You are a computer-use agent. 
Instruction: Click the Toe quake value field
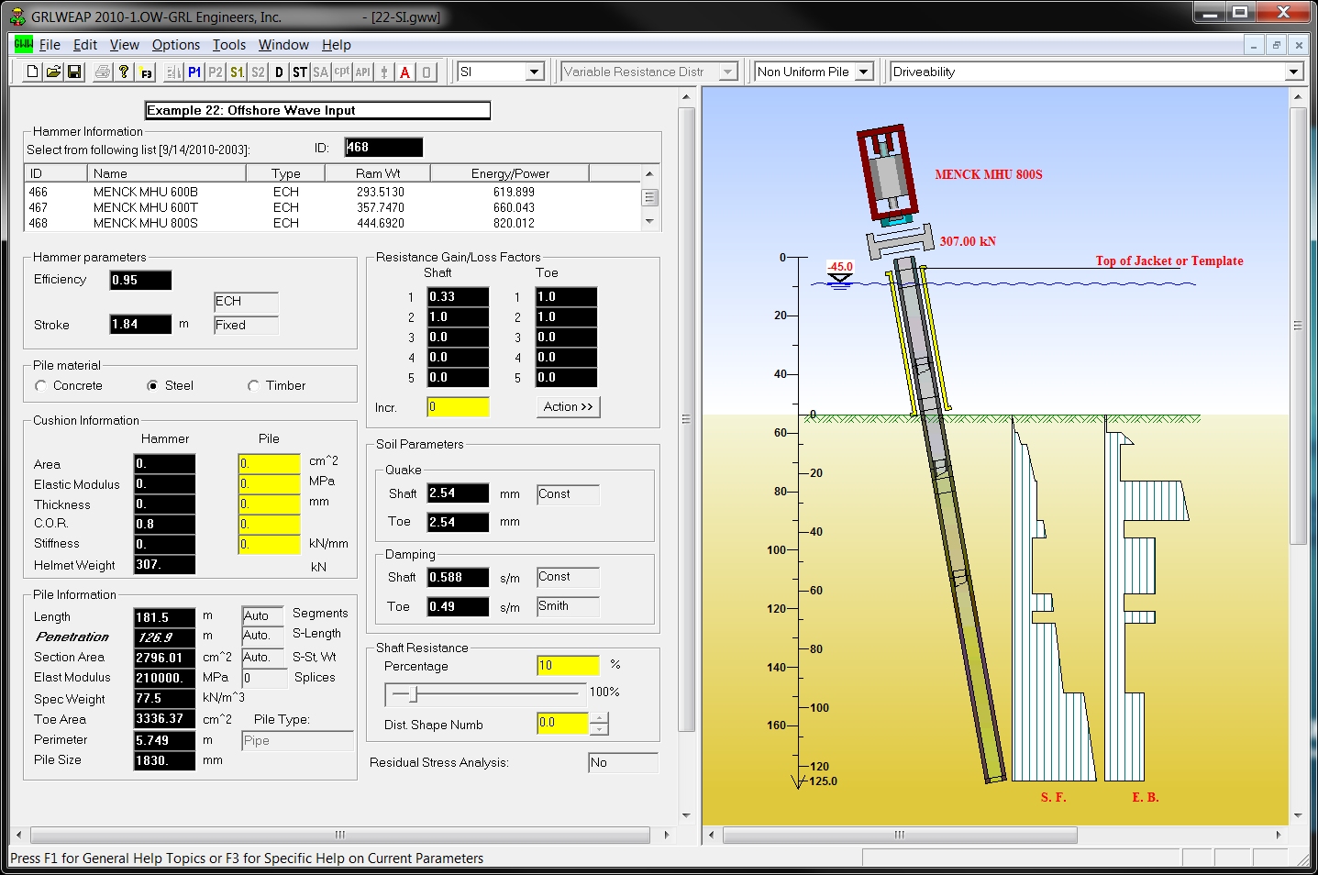coord(458,522)
